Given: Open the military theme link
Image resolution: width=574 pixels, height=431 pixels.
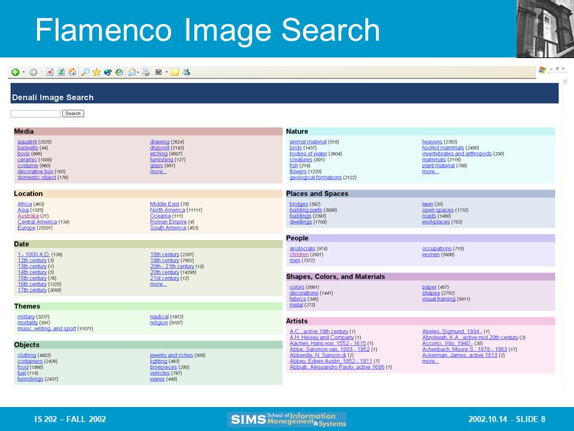Looking at the screenshot, I should point(26,317).
